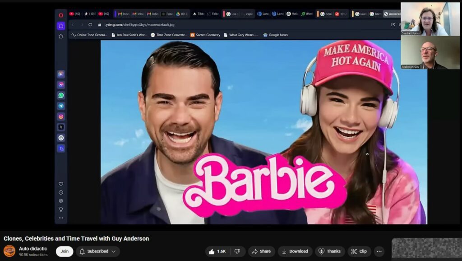Switch to the Tikto... download tab
Viewport: 462px width, 261px height.
(x=199, y=14)
